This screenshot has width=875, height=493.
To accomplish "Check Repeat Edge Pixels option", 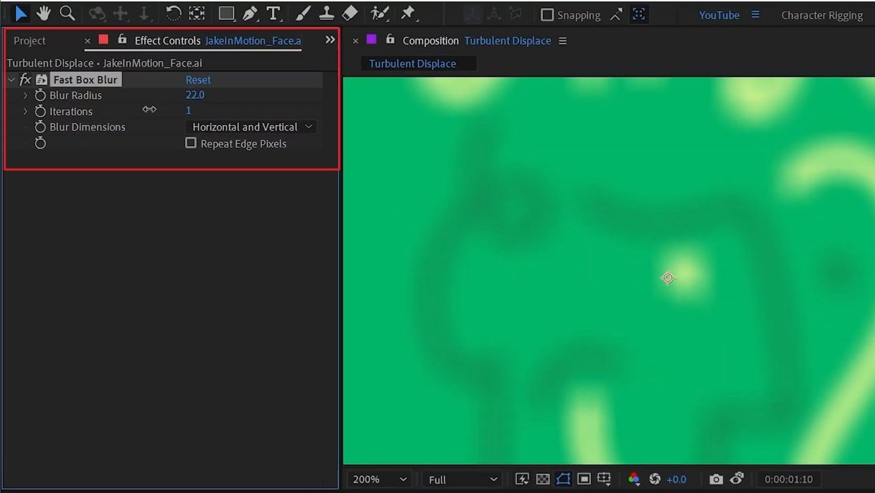I will click(191, 143).
